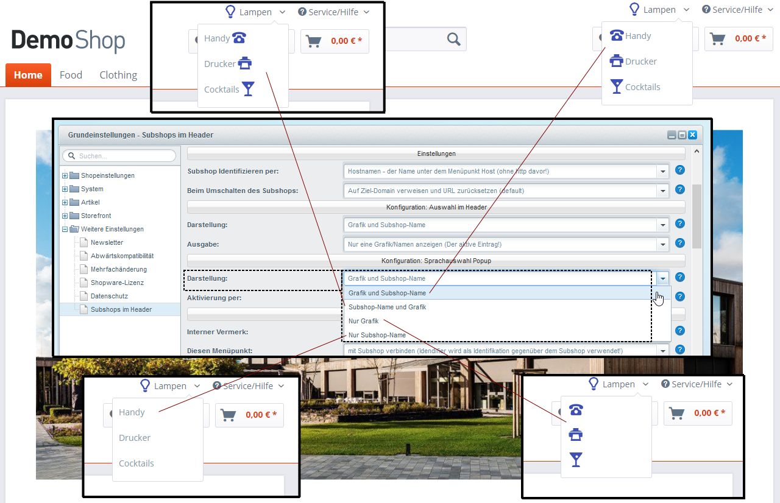This screenshot has height=503, width=780.
Task: Expand the Storefront tree folder
Action: [x=65, y=216]
